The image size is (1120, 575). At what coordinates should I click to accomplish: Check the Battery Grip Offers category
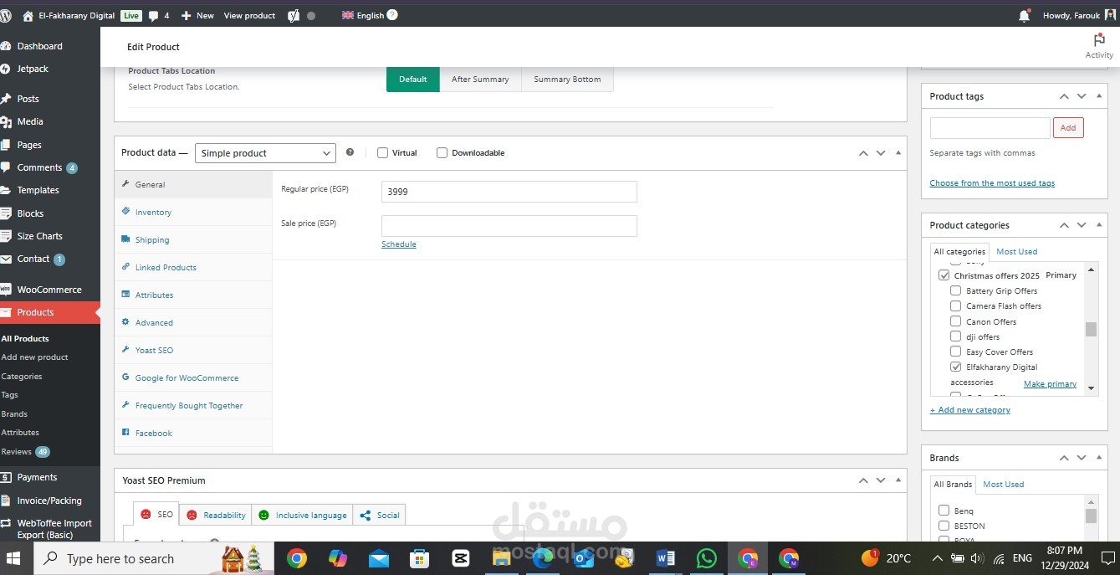click(955, 291)
